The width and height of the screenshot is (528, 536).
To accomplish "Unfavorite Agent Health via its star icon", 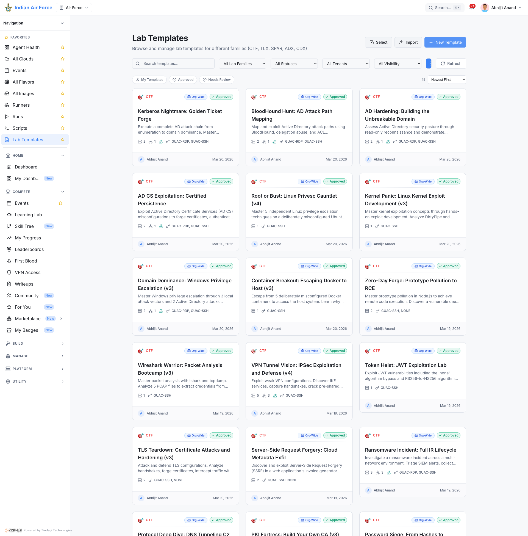I will (63, 48).
